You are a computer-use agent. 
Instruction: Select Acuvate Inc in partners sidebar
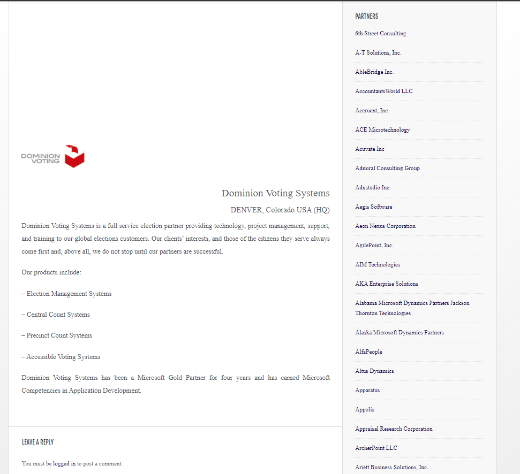[370, 149]
